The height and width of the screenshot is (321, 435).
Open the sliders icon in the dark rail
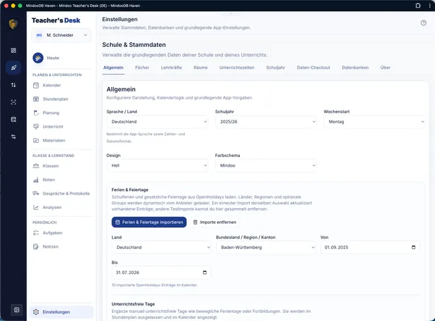coord(14,137)
